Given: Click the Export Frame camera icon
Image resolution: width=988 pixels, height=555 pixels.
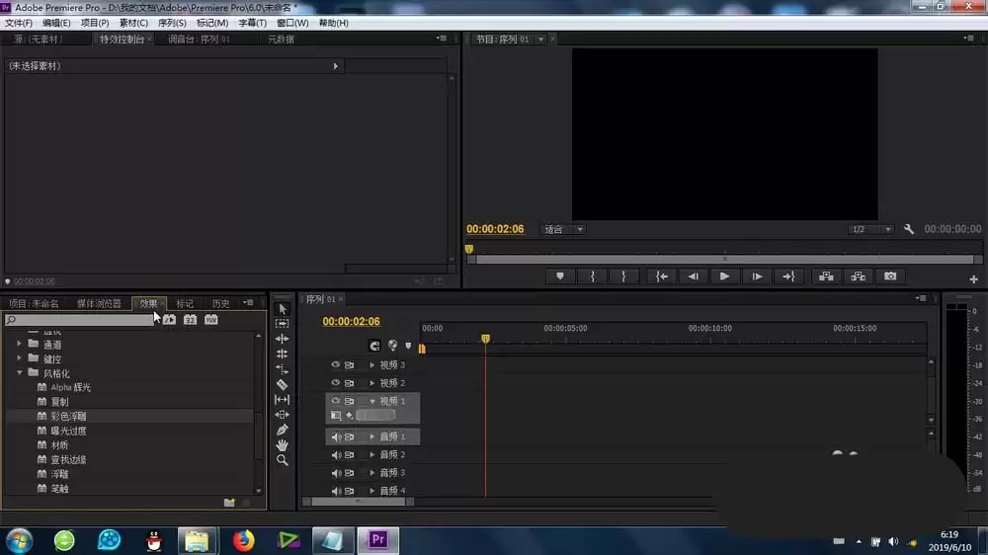Looking at the screenshot, I should click(890, 276).
